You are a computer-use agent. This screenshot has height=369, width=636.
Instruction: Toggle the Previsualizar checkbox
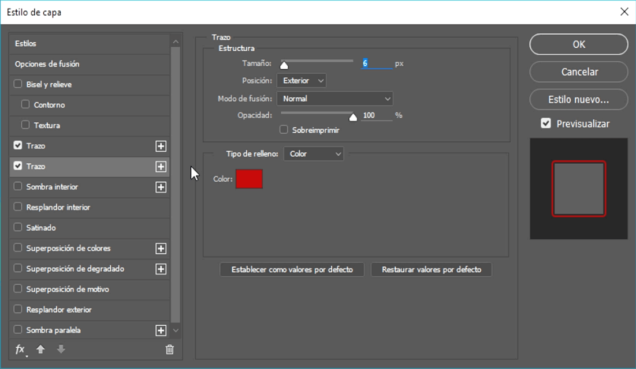(546, 123)
